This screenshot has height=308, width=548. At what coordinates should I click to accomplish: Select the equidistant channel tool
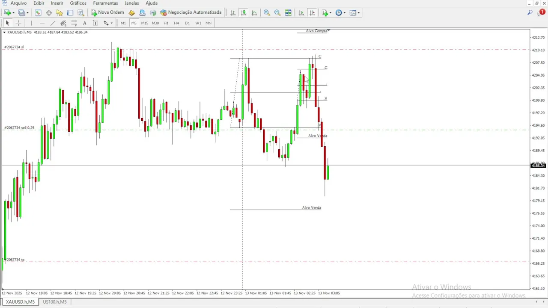(x=63, y=23)
